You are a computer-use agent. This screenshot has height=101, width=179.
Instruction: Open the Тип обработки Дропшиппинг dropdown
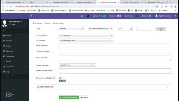[x=86, y=35]
